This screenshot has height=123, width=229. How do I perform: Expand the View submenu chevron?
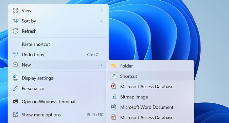click(101, 10)
